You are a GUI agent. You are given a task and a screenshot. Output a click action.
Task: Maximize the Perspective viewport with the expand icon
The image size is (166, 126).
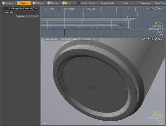click(156, 39)
